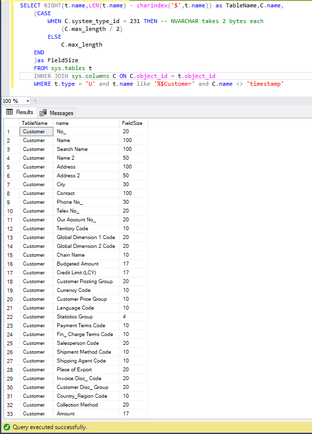The height and width of the screenshot is (434, 312).
Task: Click the 'Query executed successfully.' status text
Action: pyautogui.click(x=50, y=427)
